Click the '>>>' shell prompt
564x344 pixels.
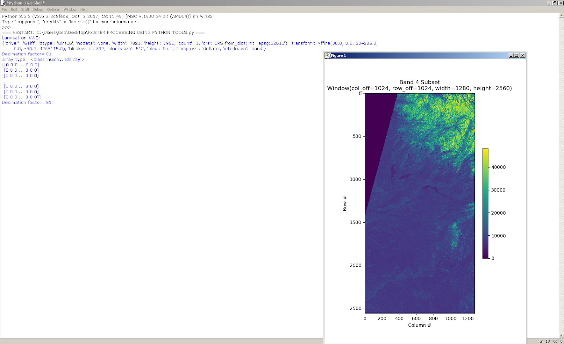6,27
